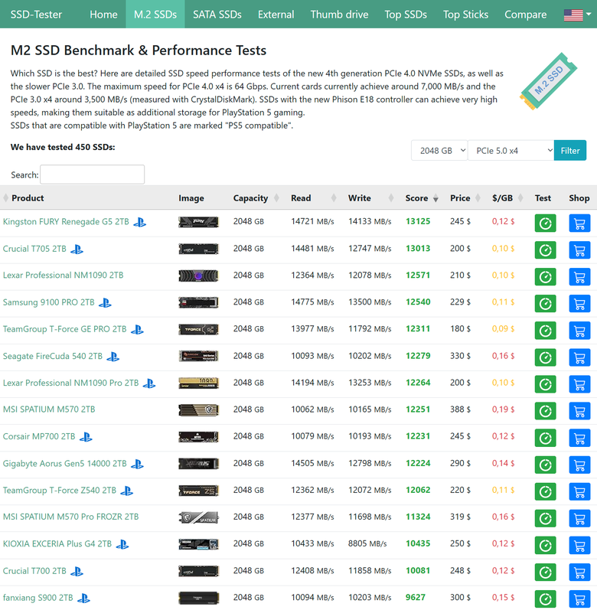Click shop cart for Corsair MP700 2TB
This screenshot has height=610, width=597.
point(579,438)
